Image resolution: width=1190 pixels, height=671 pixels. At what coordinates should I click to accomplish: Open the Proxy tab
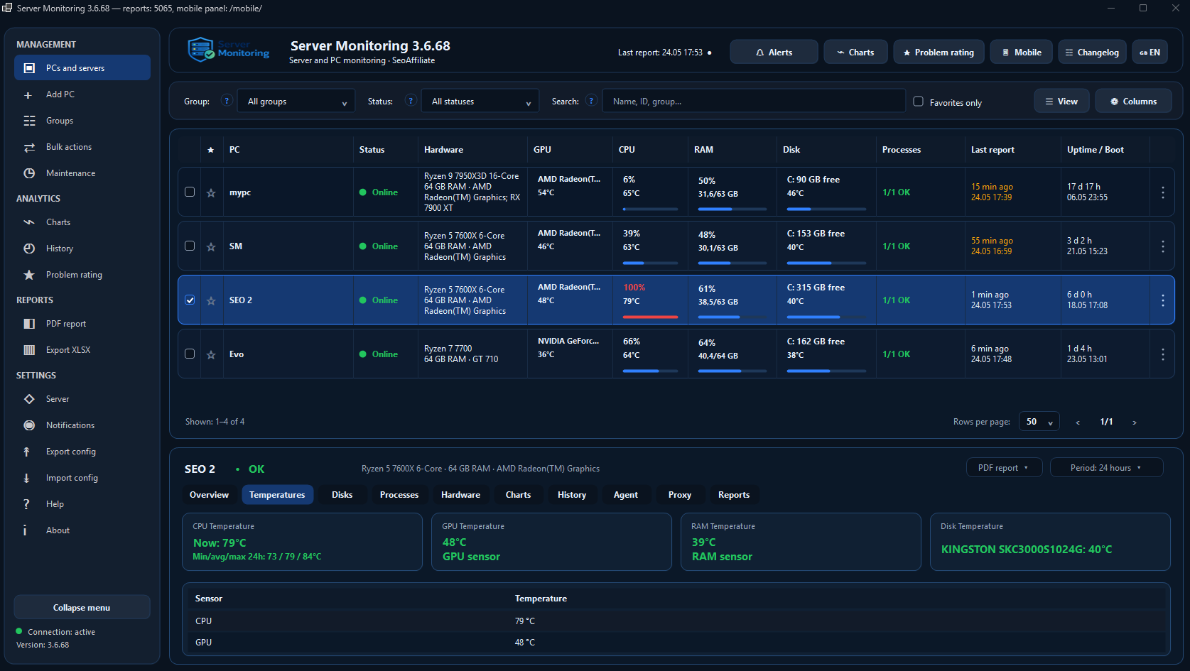tap(680, 495)
